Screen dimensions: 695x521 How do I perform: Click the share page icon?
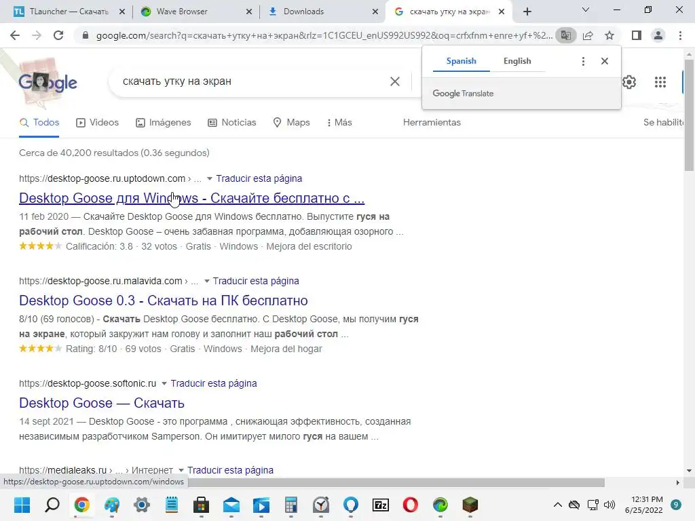pyautogui.click(x=588, y=35)
